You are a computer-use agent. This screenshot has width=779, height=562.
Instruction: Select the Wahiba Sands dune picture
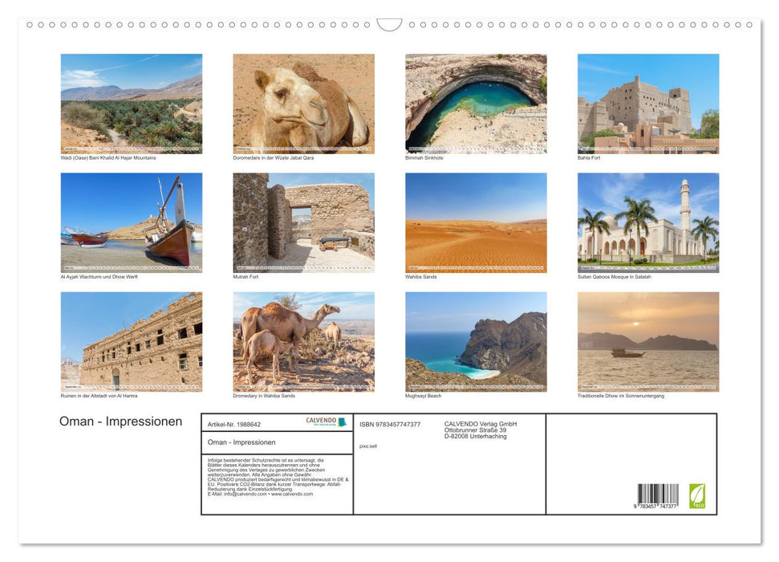[476, 222]
